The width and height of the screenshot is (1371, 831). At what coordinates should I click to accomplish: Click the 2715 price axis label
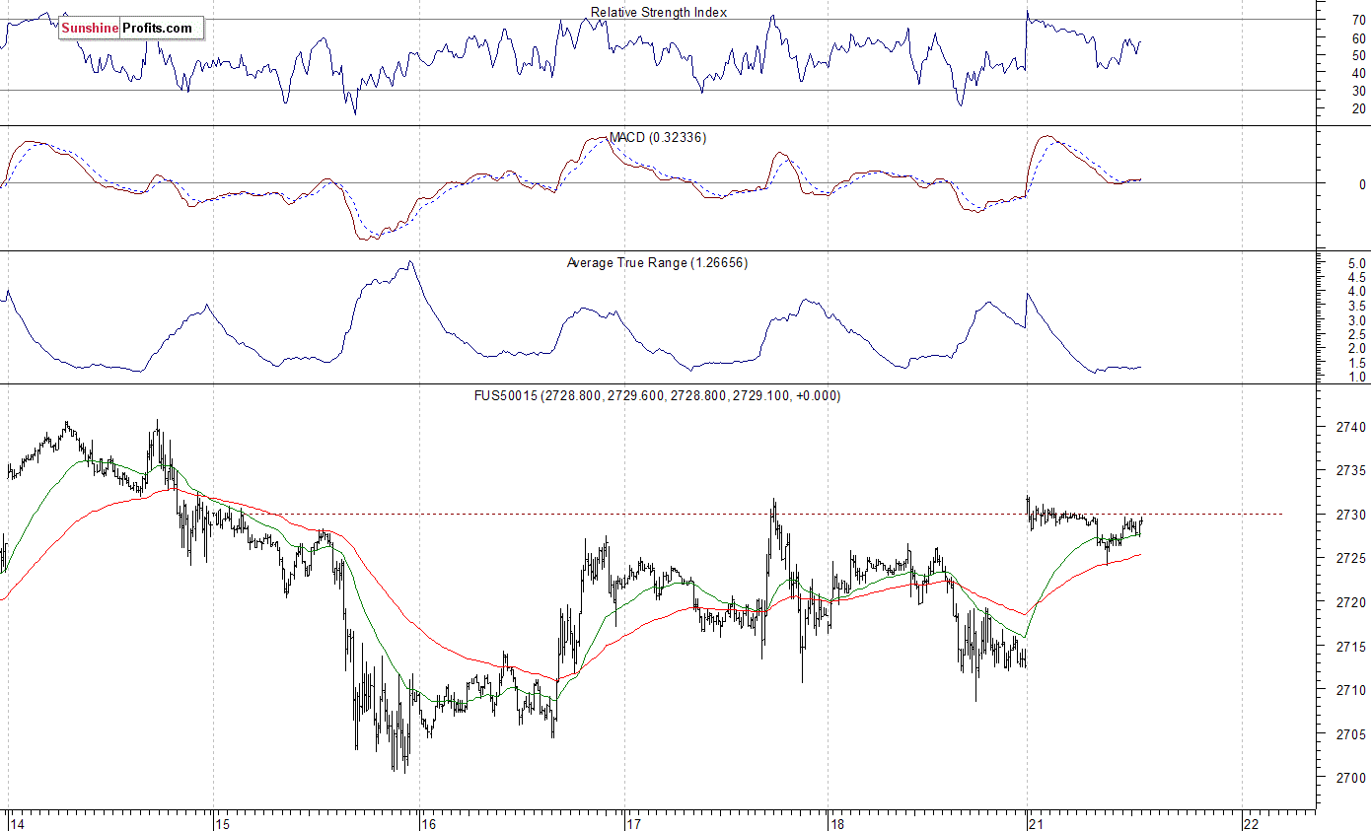(1351, 647)
